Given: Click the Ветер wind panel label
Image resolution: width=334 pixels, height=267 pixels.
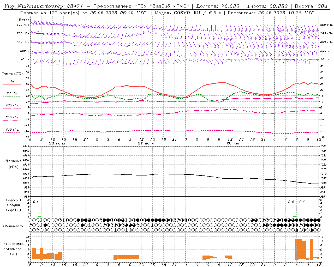Looking at the screenshot, I should coord(24,20).
